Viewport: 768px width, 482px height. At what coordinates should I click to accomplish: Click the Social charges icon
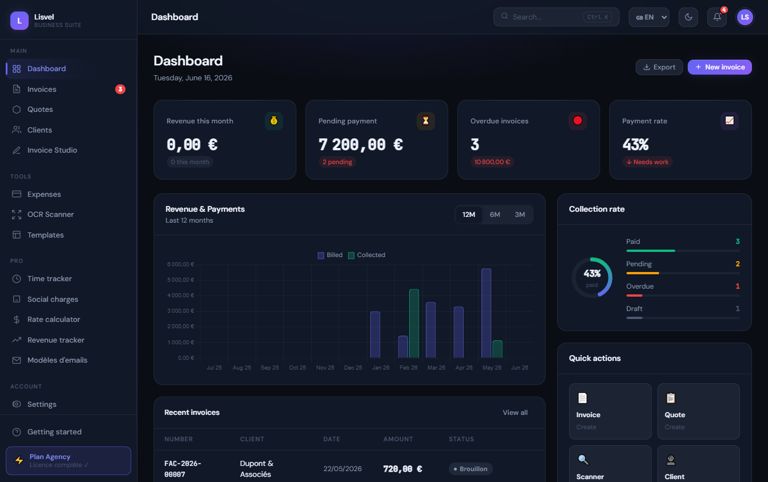17,300
